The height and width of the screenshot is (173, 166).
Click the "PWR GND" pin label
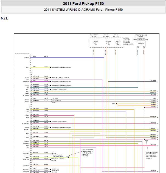click(26, 154)
